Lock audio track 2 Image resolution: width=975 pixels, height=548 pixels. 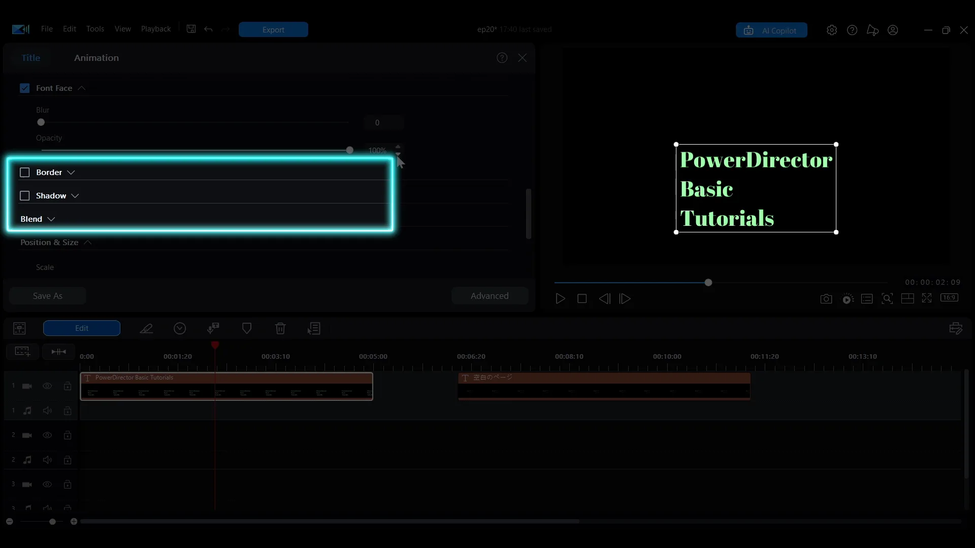point(68,460)
